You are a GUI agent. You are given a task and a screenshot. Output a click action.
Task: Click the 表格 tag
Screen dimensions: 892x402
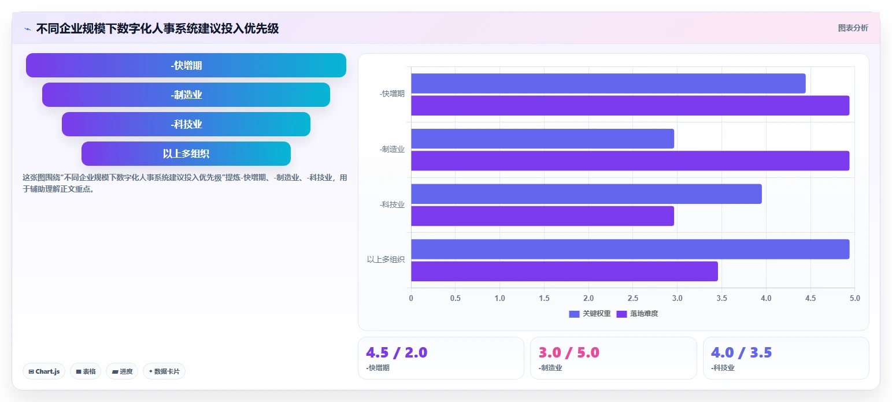pos(86,371)
